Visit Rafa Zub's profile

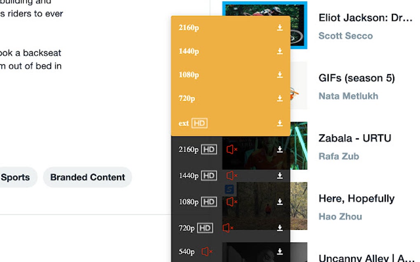click(x=338, y=156)
